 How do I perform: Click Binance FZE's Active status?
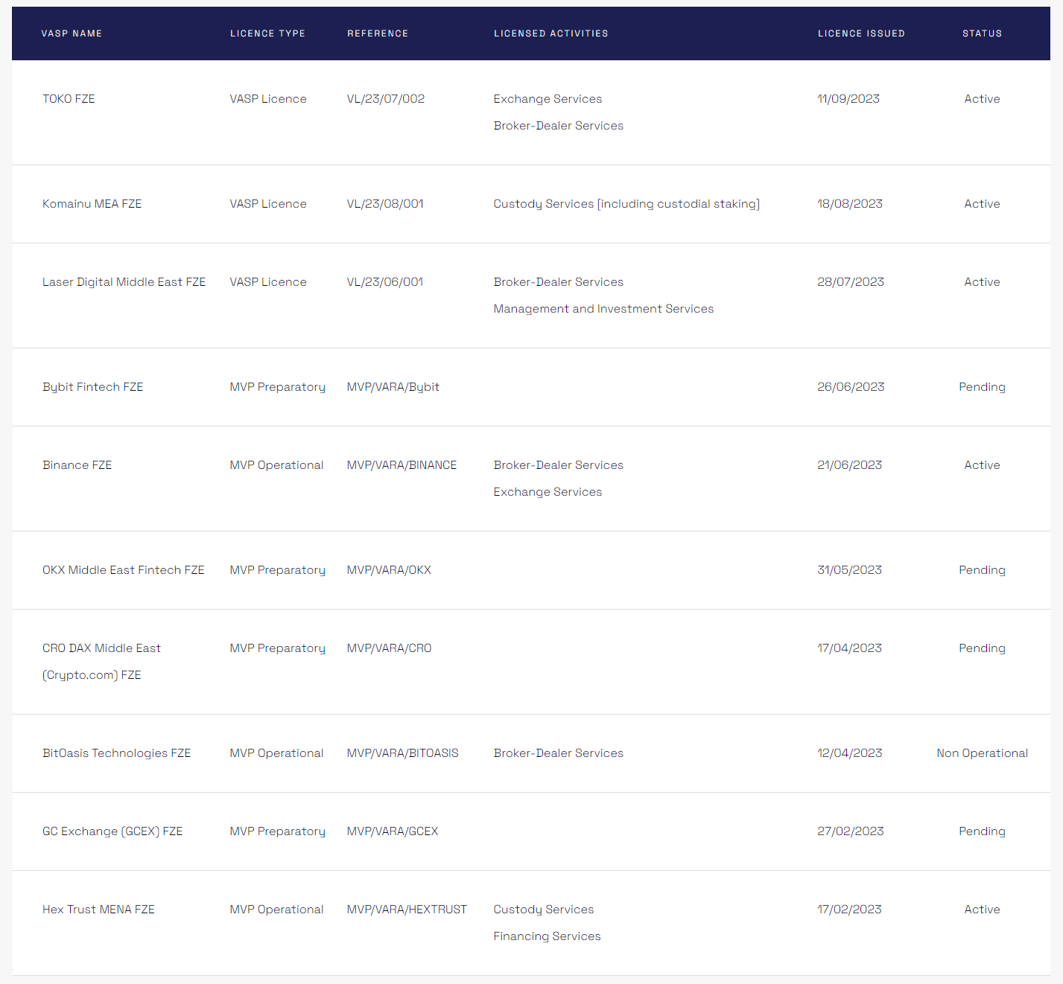pos(982,465)
